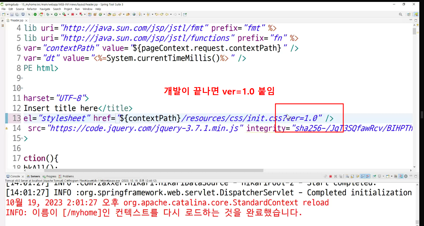Open the Window menu
This screenshot has height=226, width=424.
tap(88, 9)
